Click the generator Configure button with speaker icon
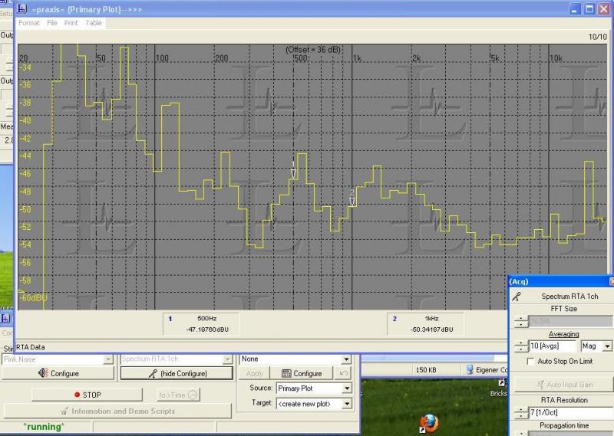The width and height of the screenshot is (614, 436). (x=58, y=373)
